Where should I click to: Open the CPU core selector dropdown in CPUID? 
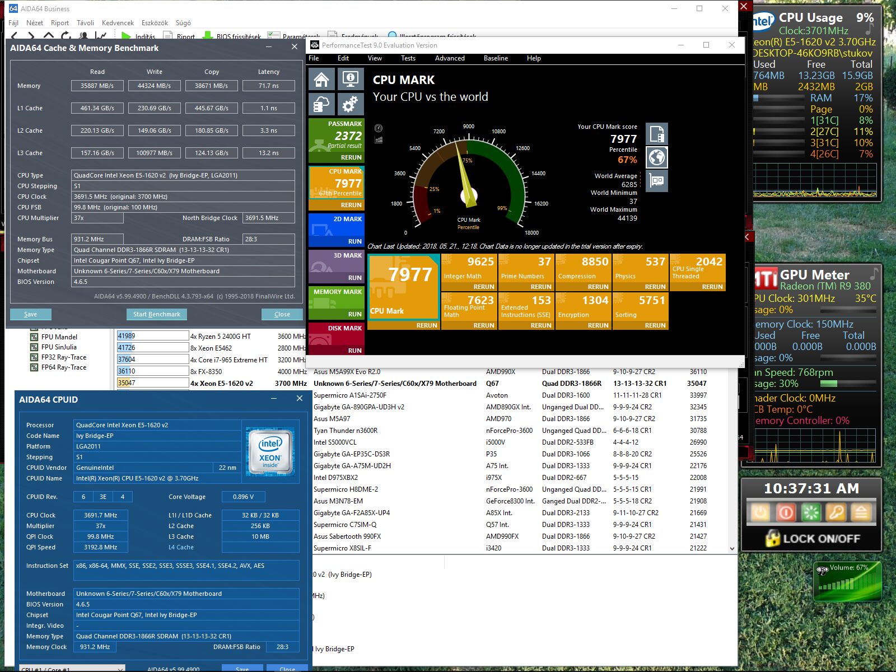(72, 669)
